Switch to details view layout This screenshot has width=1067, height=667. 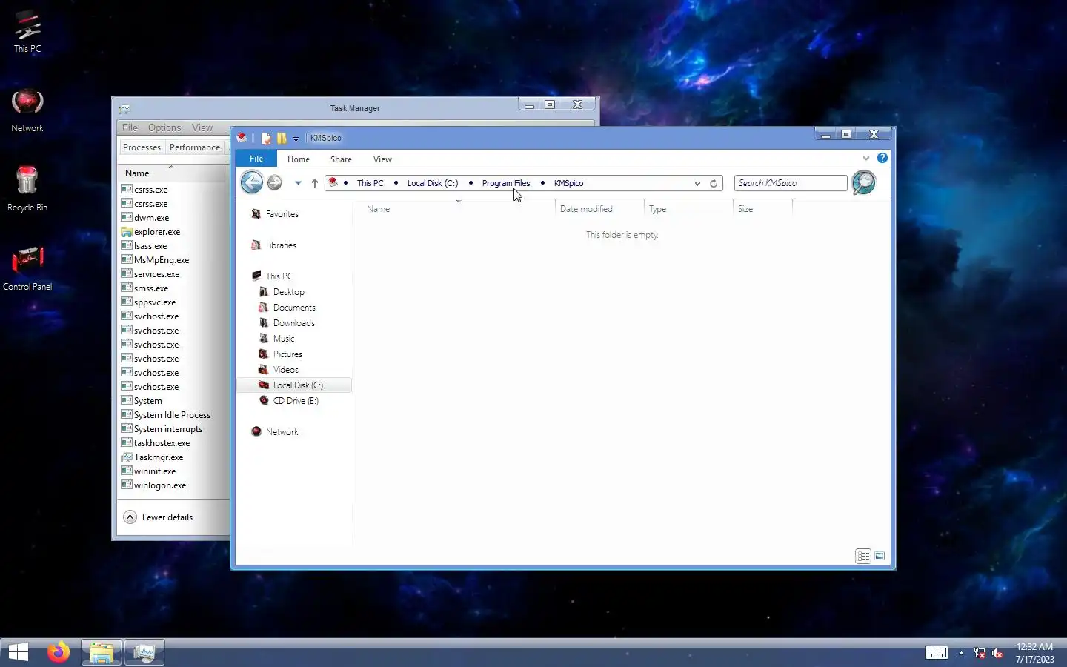(x=863, y=556)
